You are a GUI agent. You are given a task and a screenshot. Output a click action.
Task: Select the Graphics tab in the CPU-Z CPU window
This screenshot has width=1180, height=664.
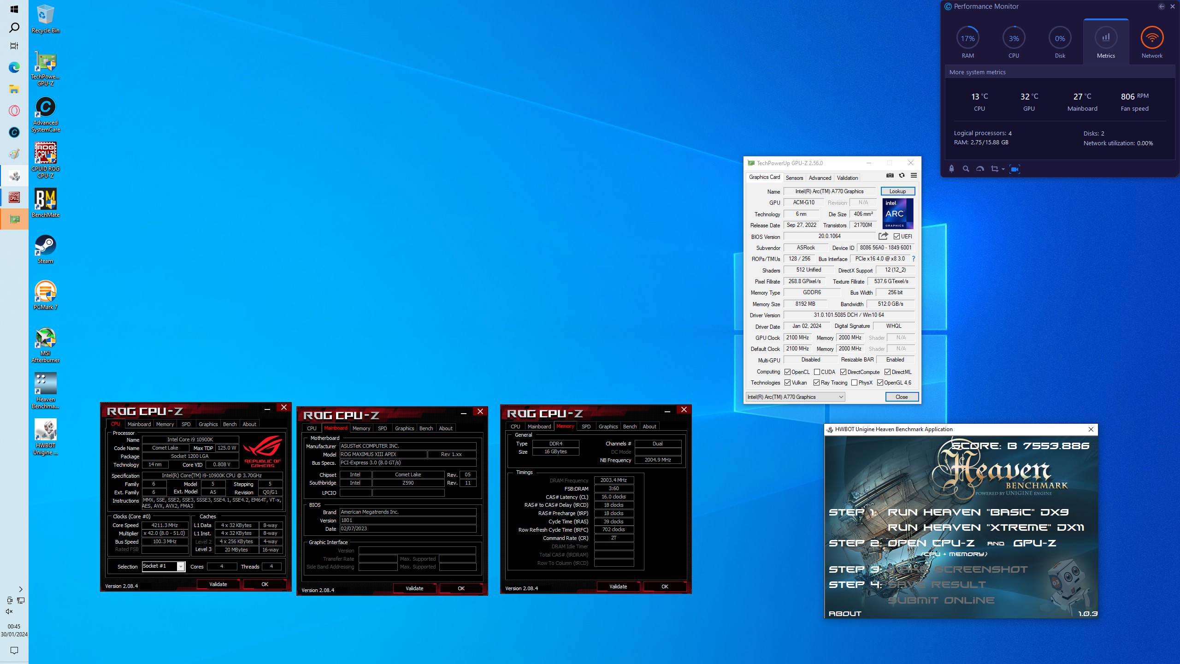(208, 424)
